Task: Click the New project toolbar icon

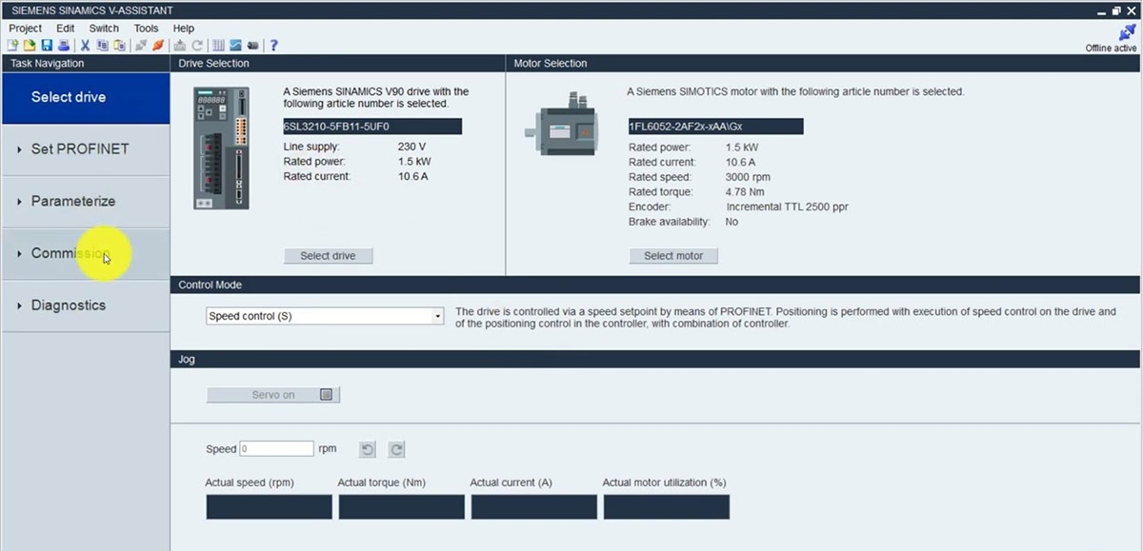Action: (12, 45)
